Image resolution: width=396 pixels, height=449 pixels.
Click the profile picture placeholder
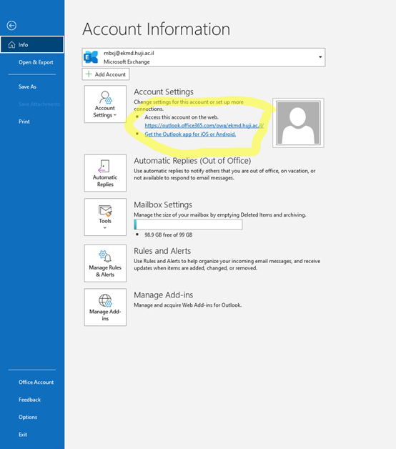coord(298,123)
